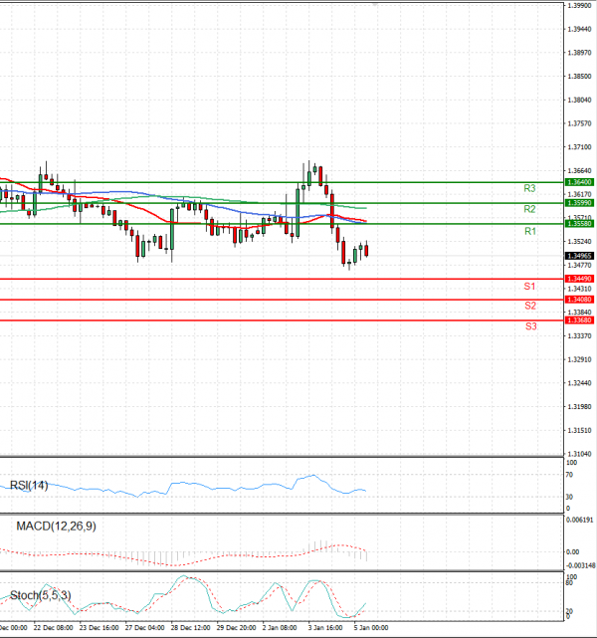Click the 22 Dec 08:00 time label
This screenshot has height=638, width=597.
54,627
